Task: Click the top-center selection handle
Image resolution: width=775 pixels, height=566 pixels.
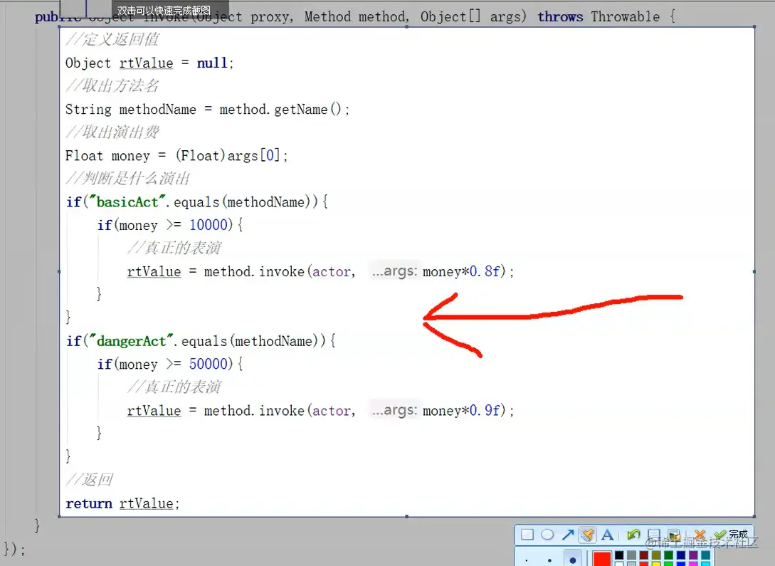Action: point(406,26)
